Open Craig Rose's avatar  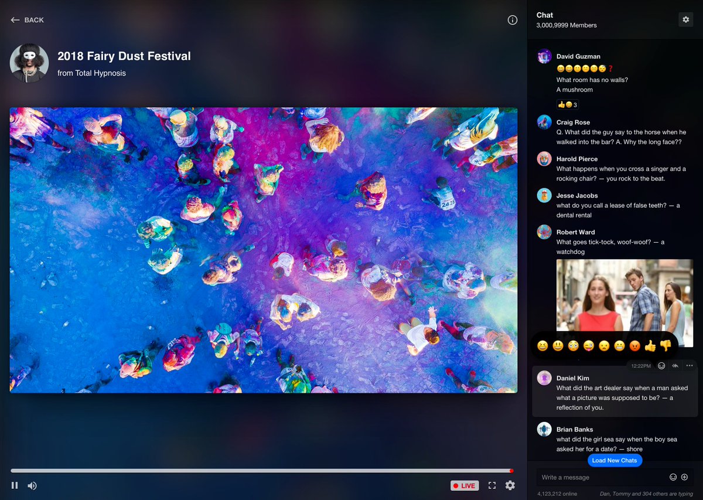tap(544, 122)
